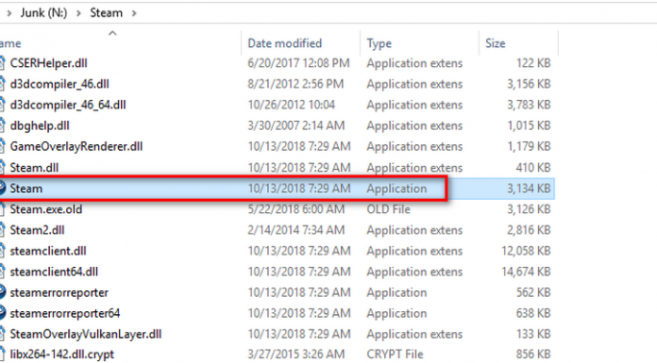Click the 562 KB size cell
Image resolution: width=657 pixels, height=363 pixels.
click(533, 292)
